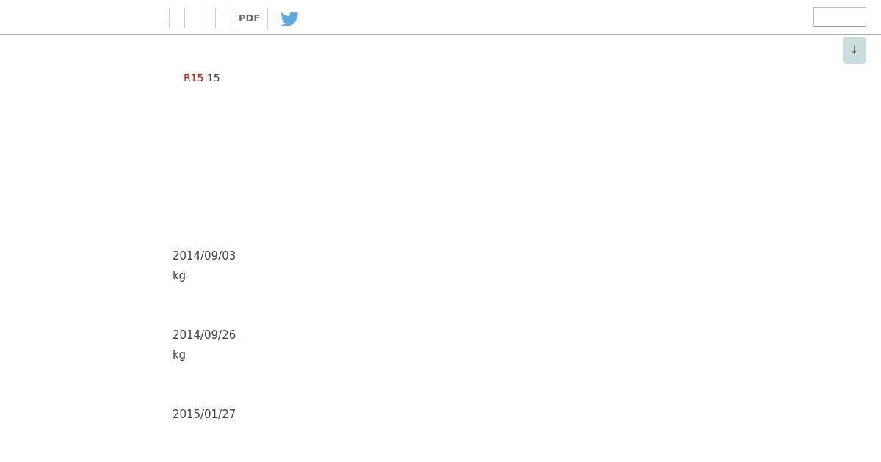Click the first toolbar slot after leftmost divider
This screenshot has height=462, width=881.
(x=177, y=18)
